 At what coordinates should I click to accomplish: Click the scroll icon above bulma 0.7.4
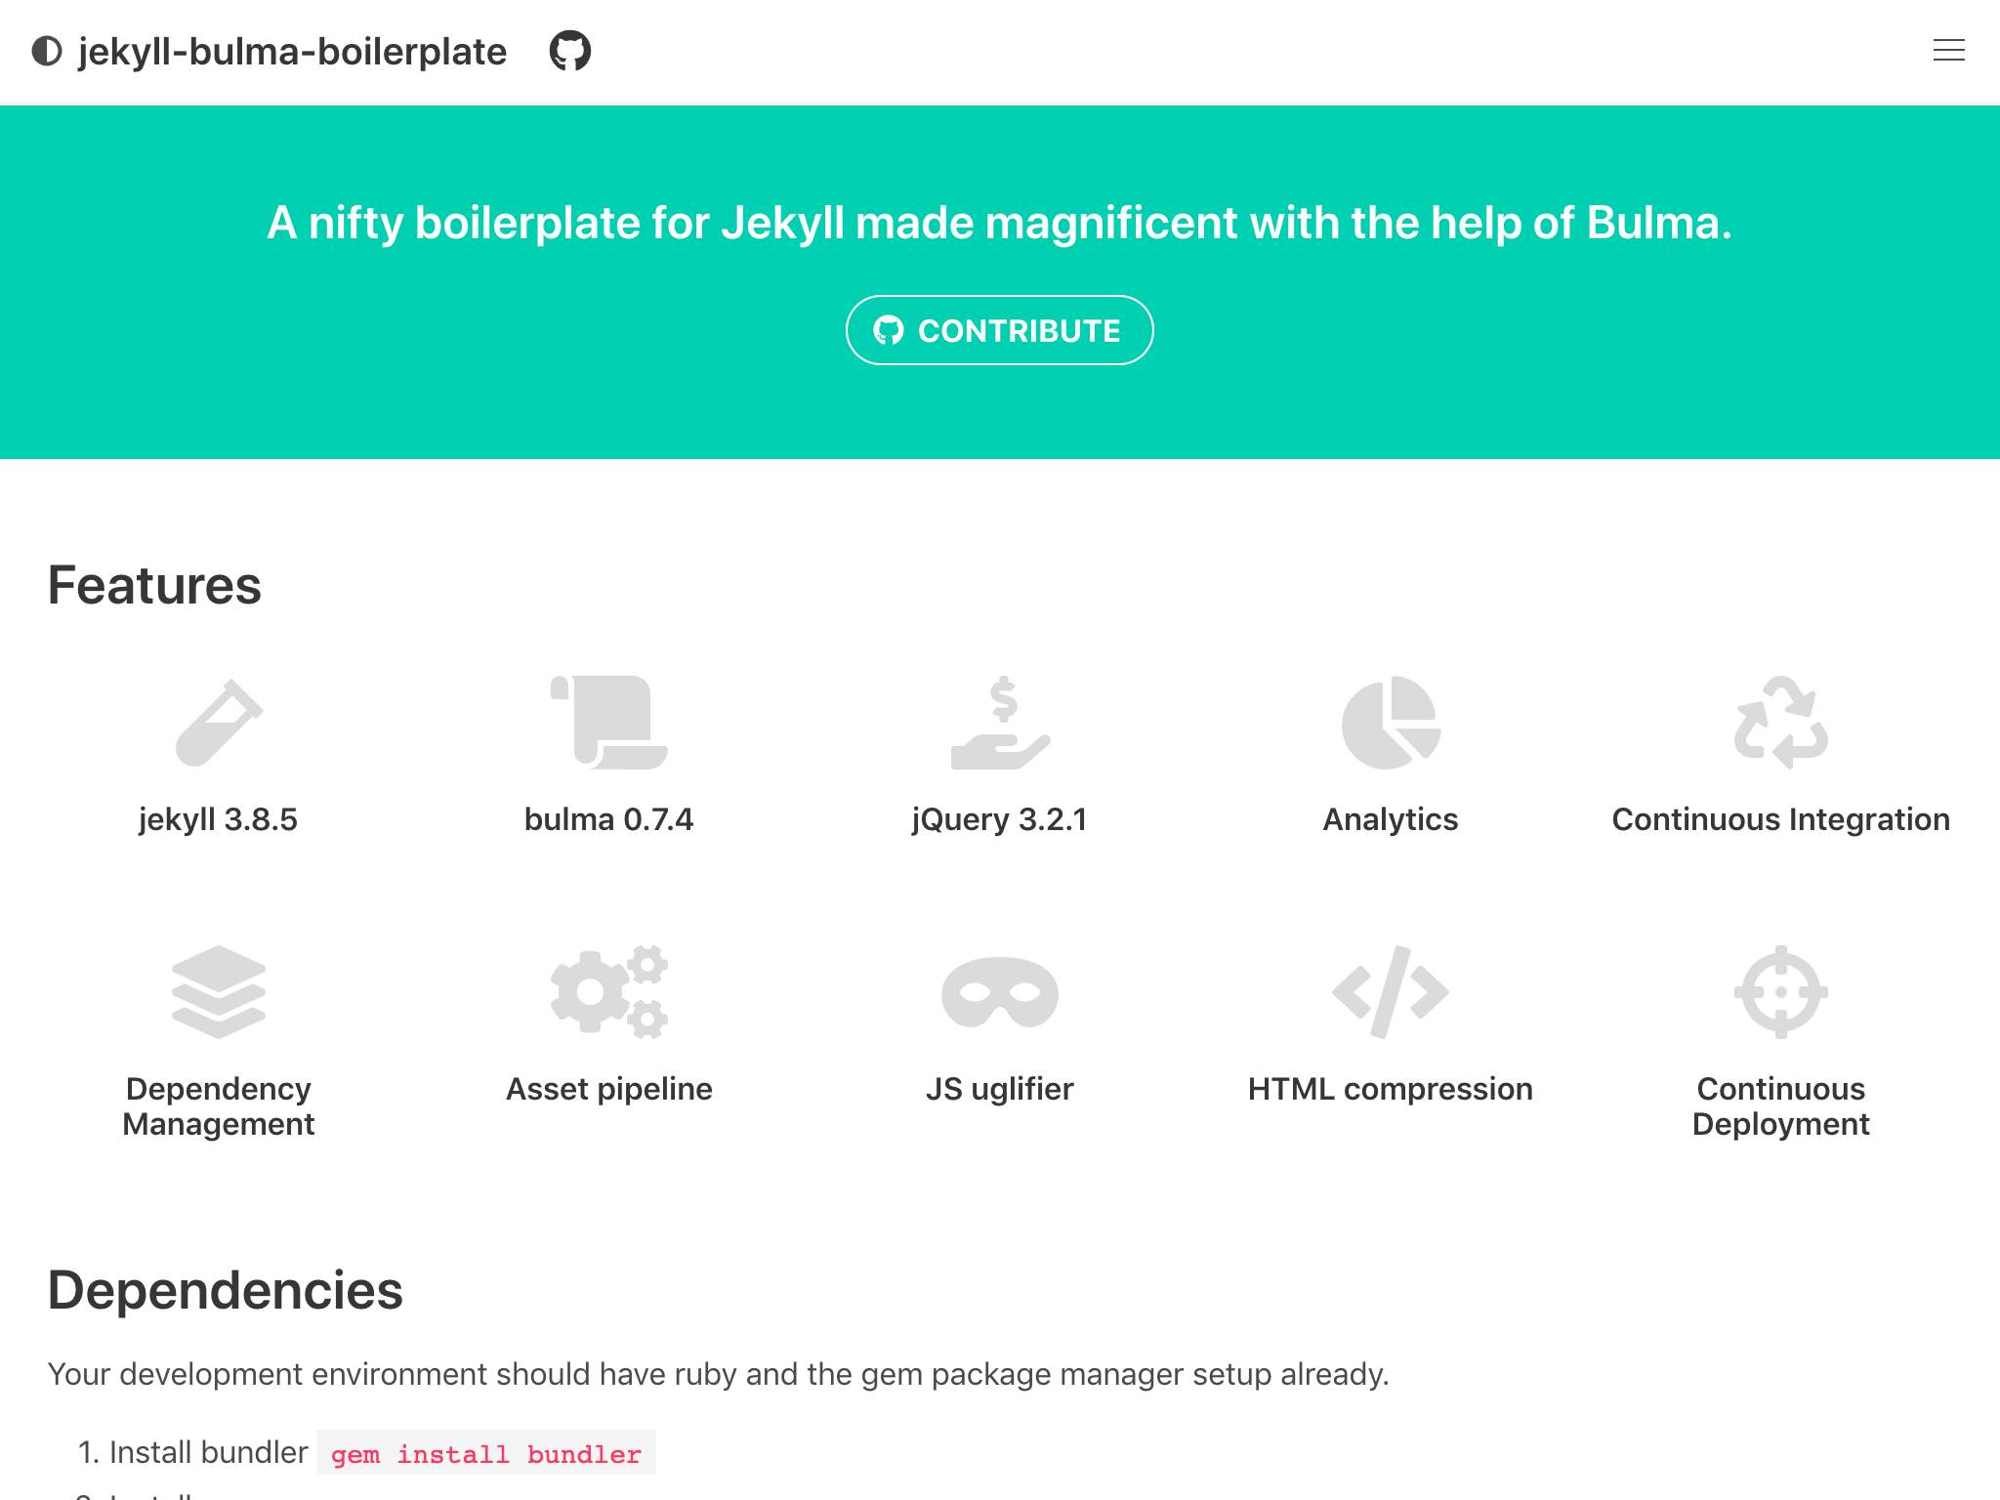(x=609, y=723)
